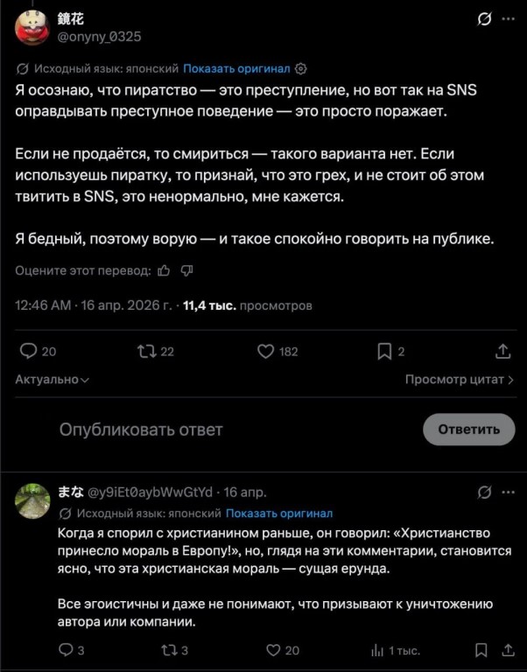Image resolution: width=527 pixels, height=672 pixels.
Task: Rate translation with thumbs down
Action: [186, 271]
